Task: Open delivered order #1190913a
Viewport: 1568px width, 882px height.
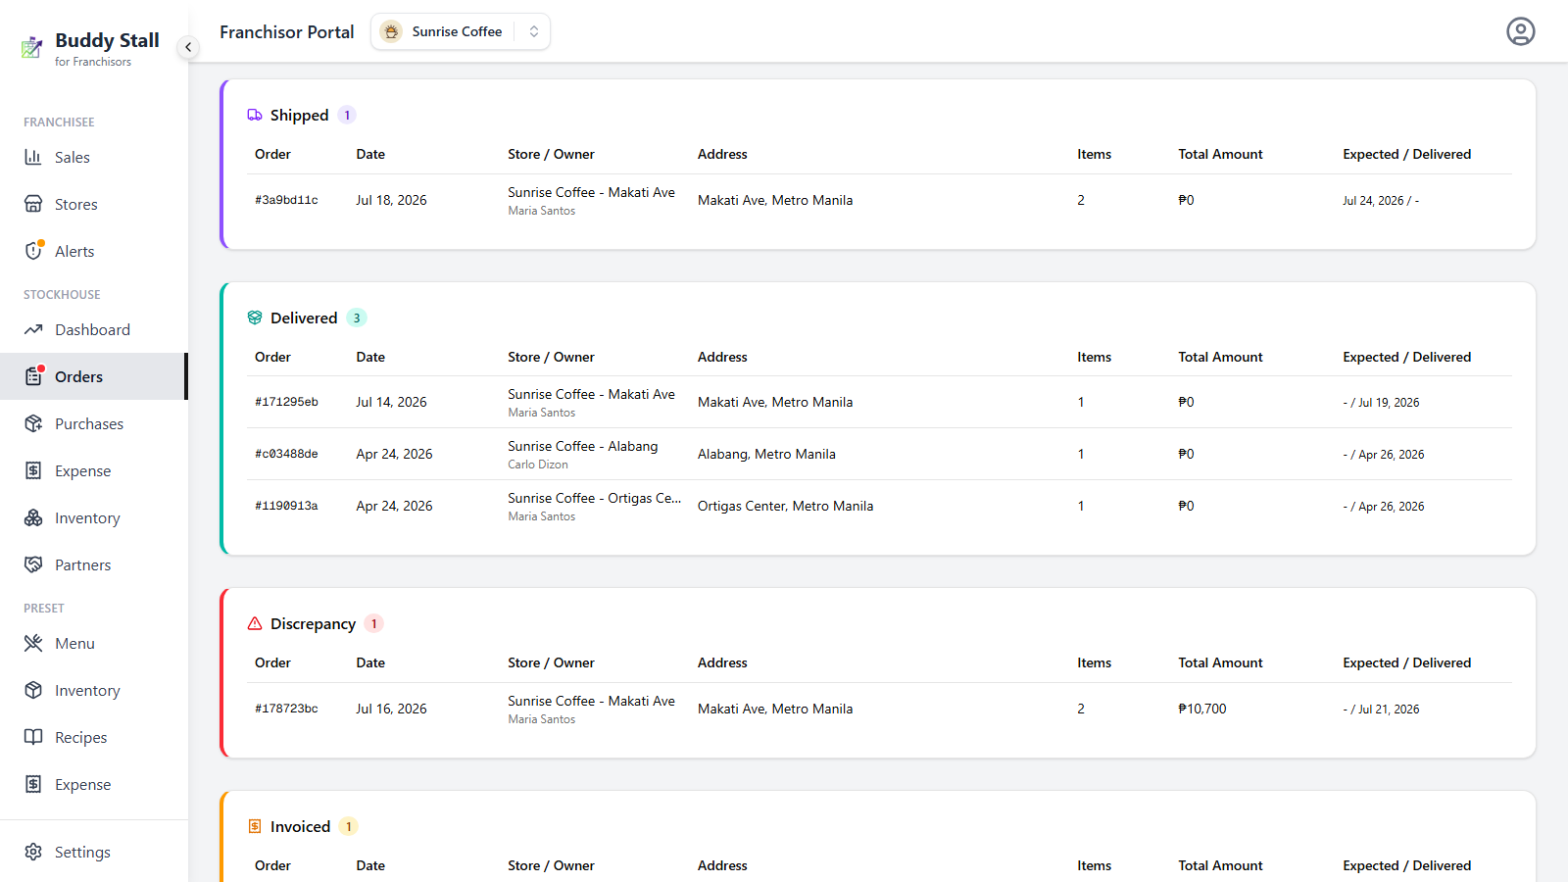Action: tap(879, 506)
